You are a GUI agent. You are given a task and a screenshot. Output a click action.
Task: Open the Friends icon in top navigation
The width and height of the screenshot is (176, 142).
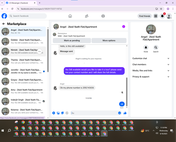click(87, 16)
